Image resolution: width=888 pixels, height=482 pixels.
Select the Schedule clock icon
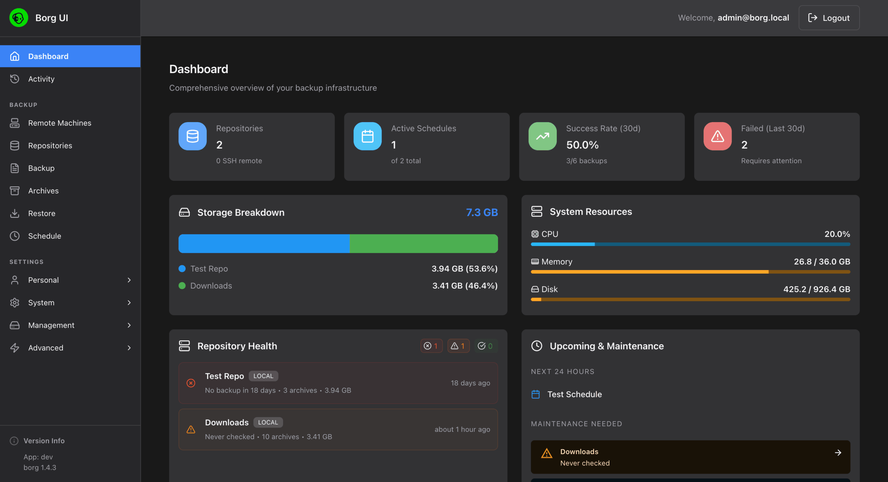(15, 236)
